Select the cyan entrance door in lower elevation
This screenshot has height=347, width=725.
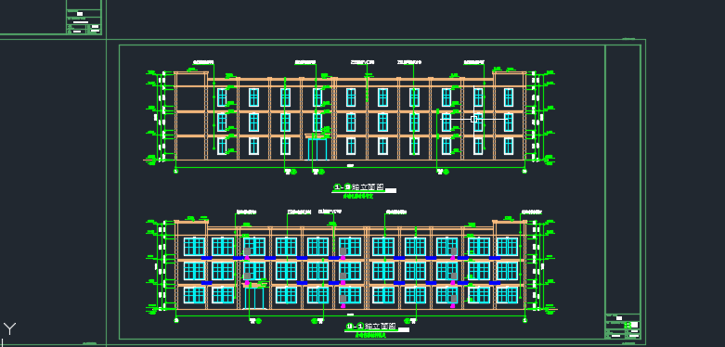point(253,298)
